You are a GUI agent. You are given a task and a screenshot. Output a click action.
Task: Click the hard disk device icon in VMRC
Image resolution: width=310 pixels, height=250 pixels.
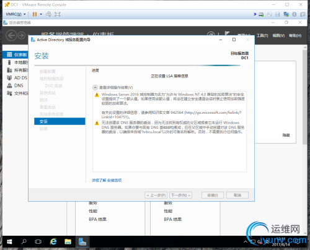(x=261, y=14)
